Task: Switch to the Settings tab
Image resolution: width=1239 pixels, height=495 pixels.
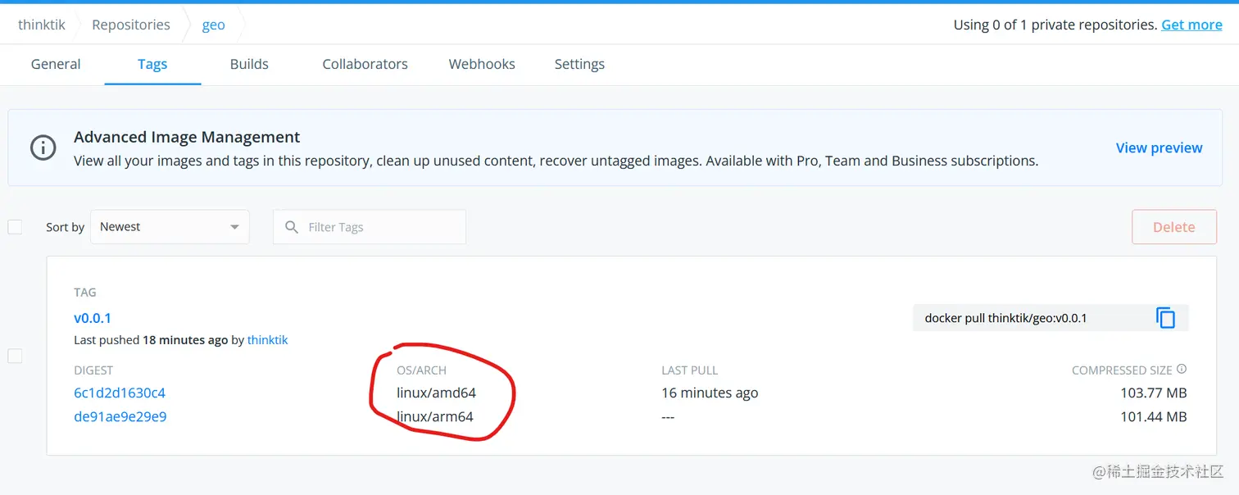Action: point(579,64)
